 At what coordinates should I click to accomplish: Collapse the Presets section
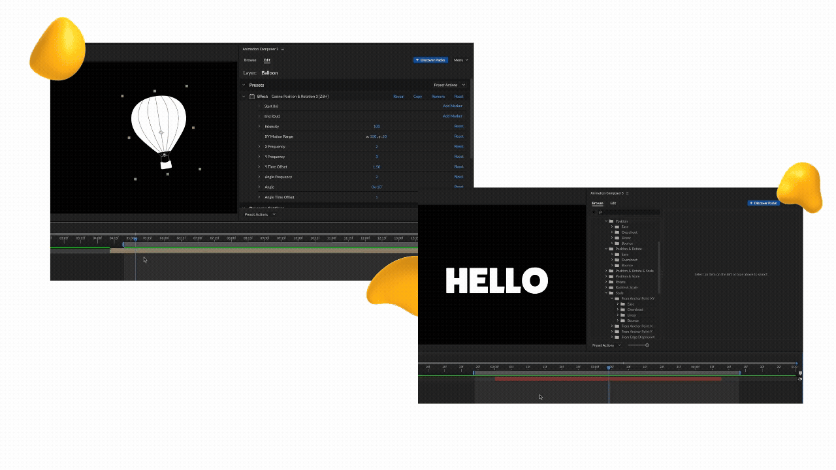pos(244,85)
